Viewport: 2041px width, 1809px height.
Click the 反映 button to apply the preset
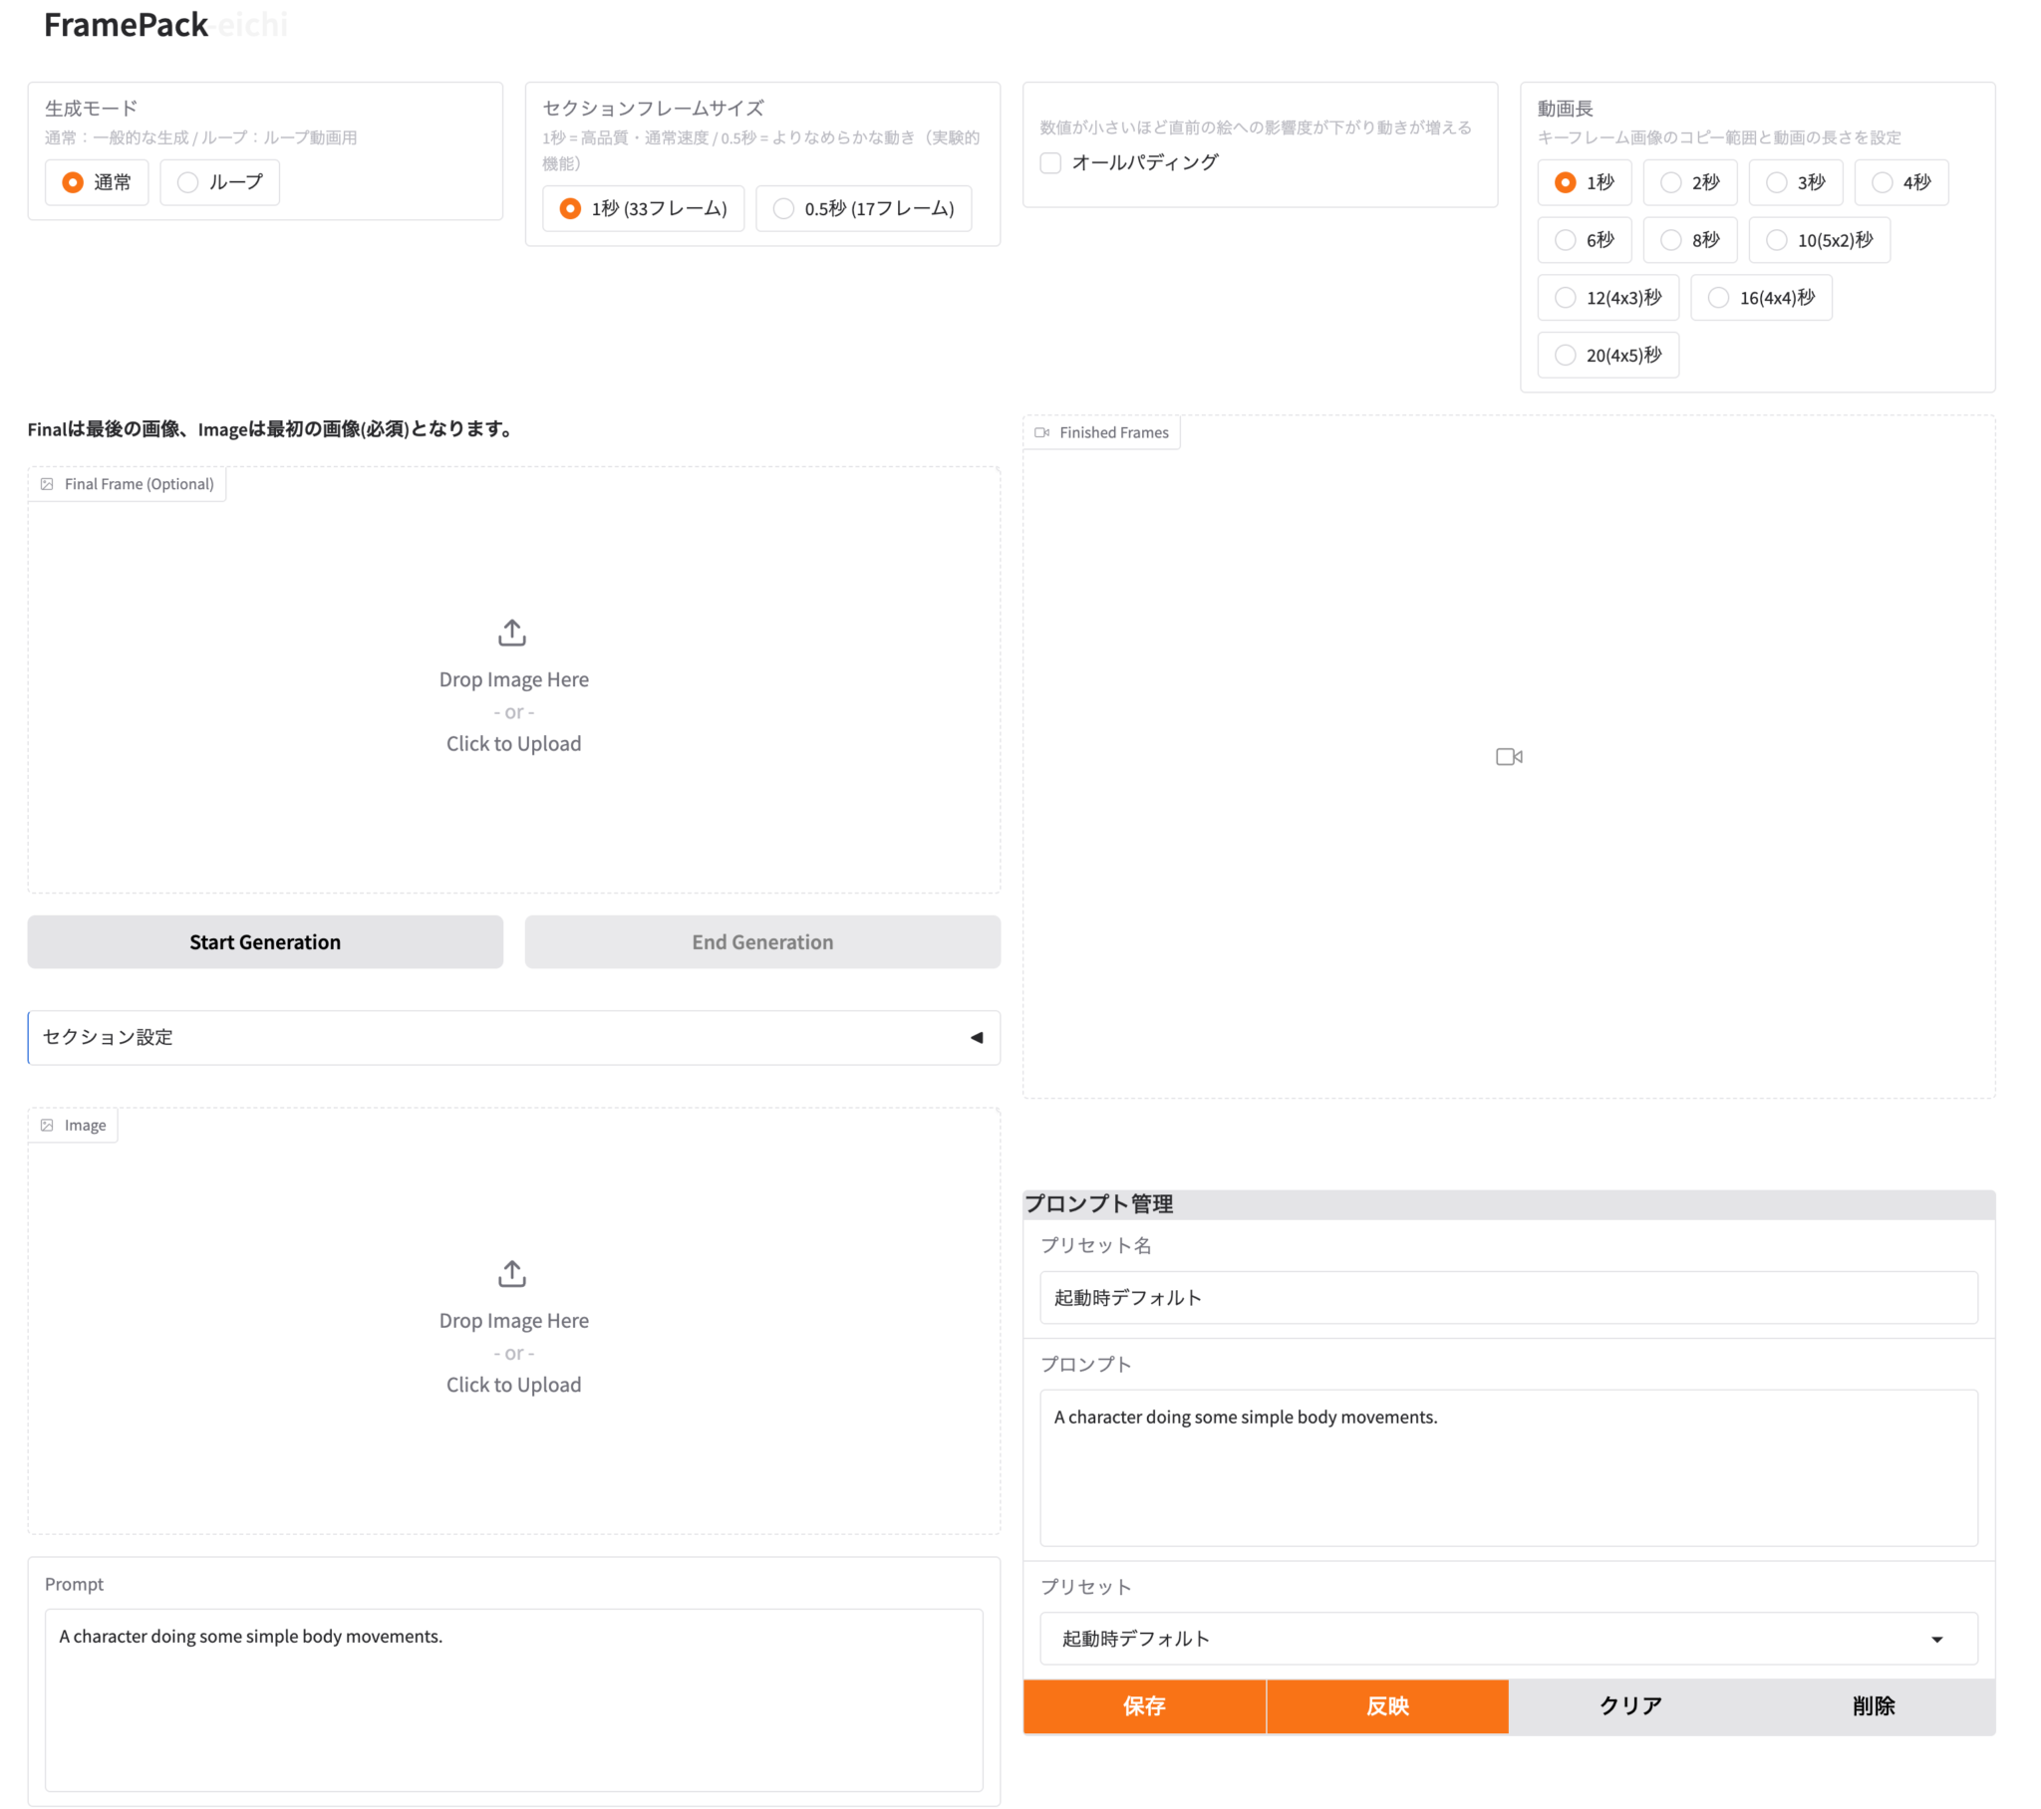coord(1387,1705)
